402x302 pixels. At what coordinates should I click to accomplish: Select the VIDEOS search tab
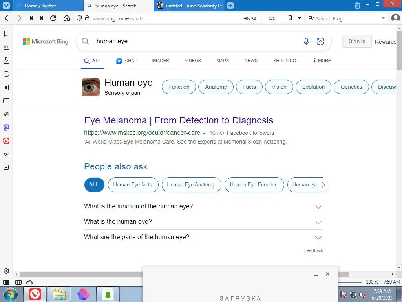[192, 61]
